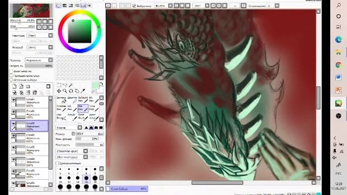Select the hand pan tool
The height and width of the screenshot is (195, 347).
pyautogui.click(x=77, y=91)
